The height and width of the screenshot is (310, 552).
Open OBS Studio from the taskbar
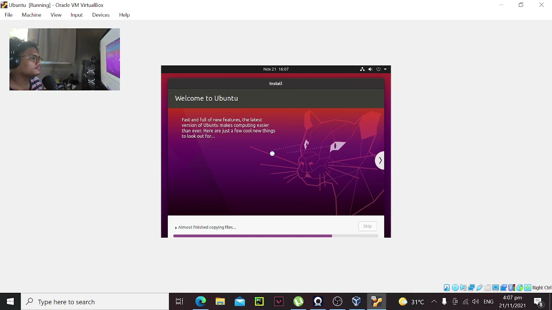click(x=337, y=302)
